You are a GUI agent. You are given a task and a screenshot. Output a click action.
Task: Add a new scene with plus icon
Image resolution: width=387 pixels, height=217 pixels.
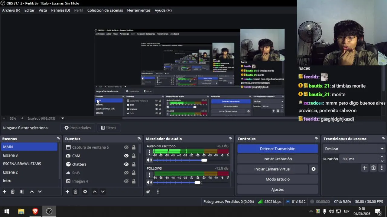coord(5,192)
